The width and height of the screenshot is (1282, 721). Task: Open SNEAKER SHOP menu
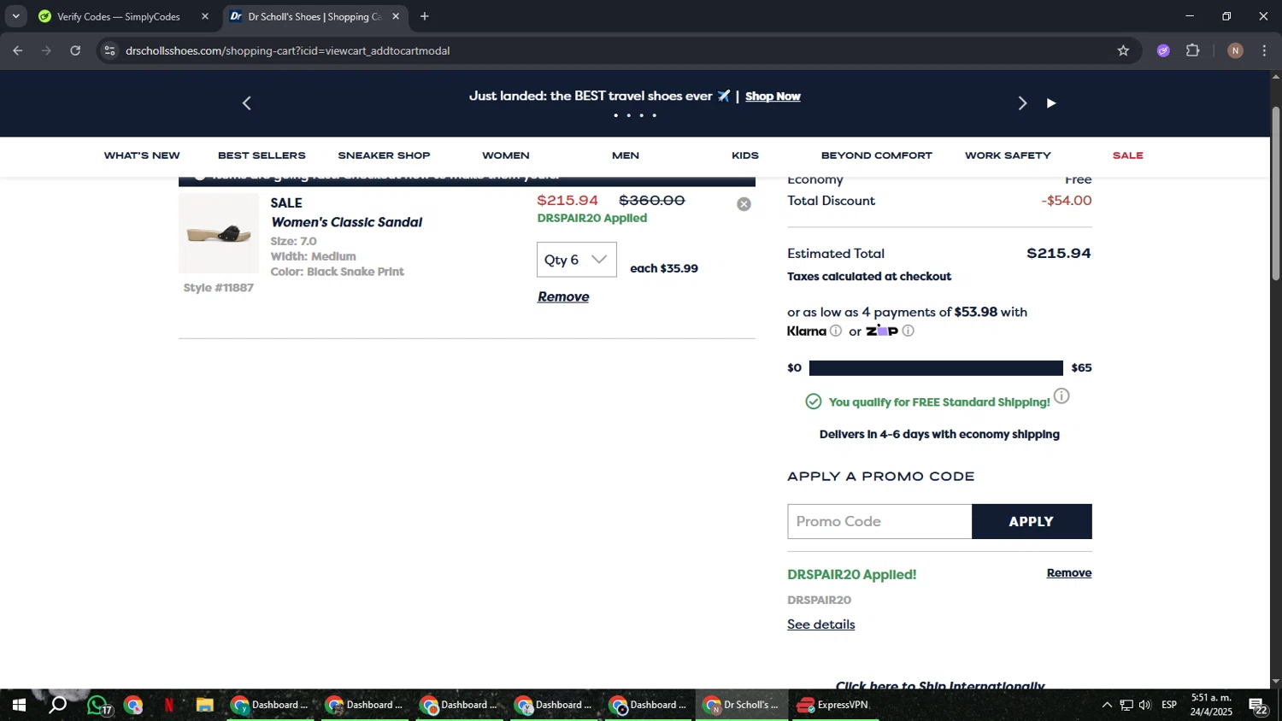tap(384, 155)
